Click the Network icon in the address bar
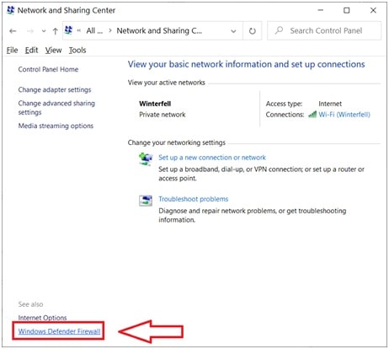The image size is (389, 349). (x=68, y=30)
